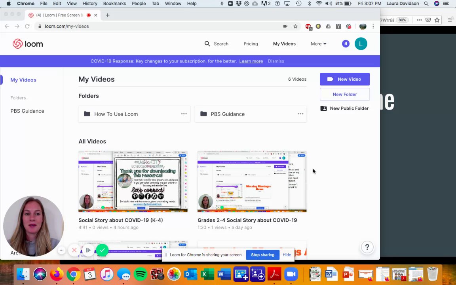Screen dimensions: 456x285
Task: Click Grades 2-4 Social Story about COVID-19 title
Action: click(247, 220)
